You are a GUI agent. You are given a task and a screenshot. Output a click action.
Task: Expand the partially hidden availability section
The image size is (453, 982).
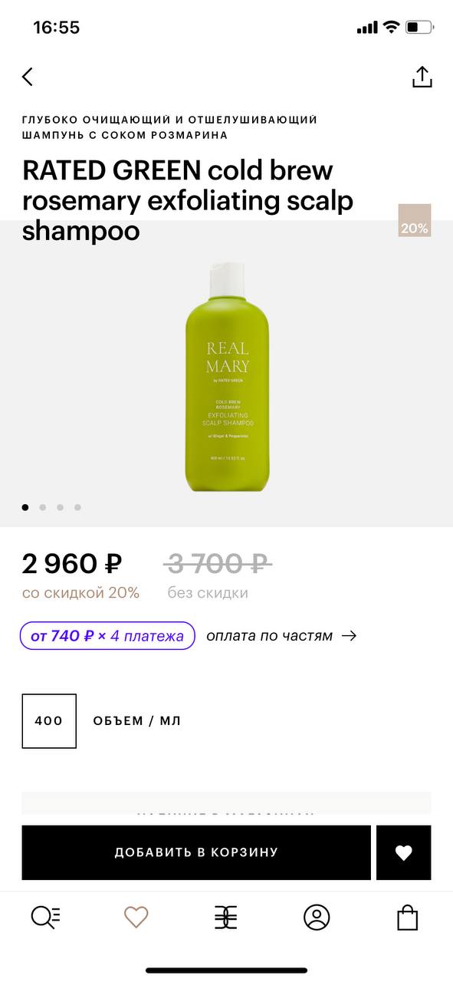click(x=226, y=803)
